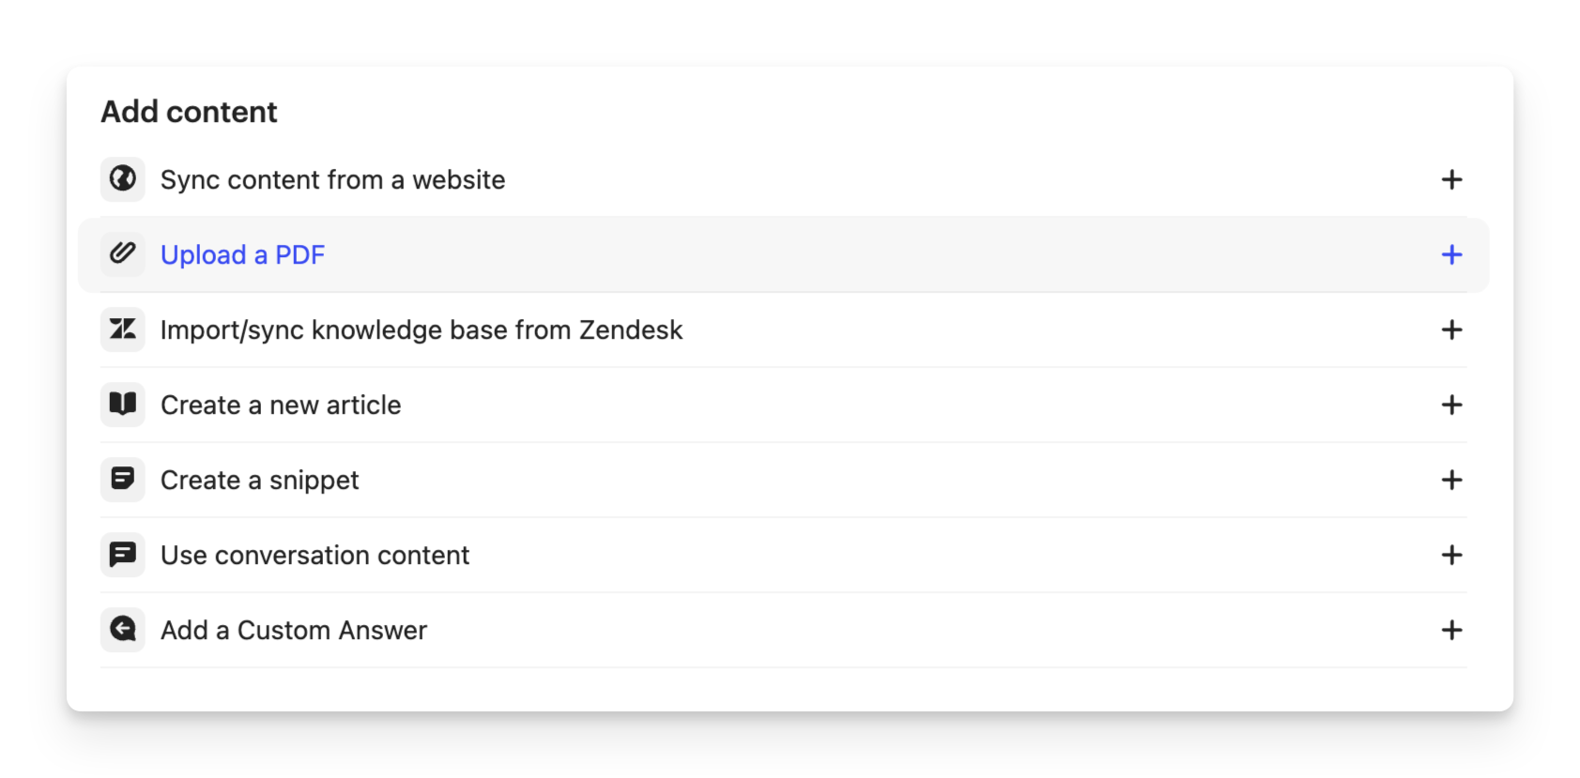The width and height of the screenshot is (1580, 778).
Task: Choose Import/sync knowledge base from Zendesk
Action: 422,329
